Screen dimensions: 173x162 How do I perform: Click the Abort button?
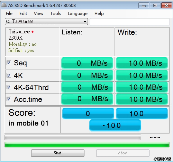click(x=123, y=153)
